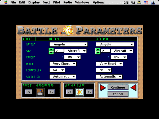Increase or decrease attacker size stepper
The width and height of the screenshot is (159, 119).
click(x=51, y=51)
